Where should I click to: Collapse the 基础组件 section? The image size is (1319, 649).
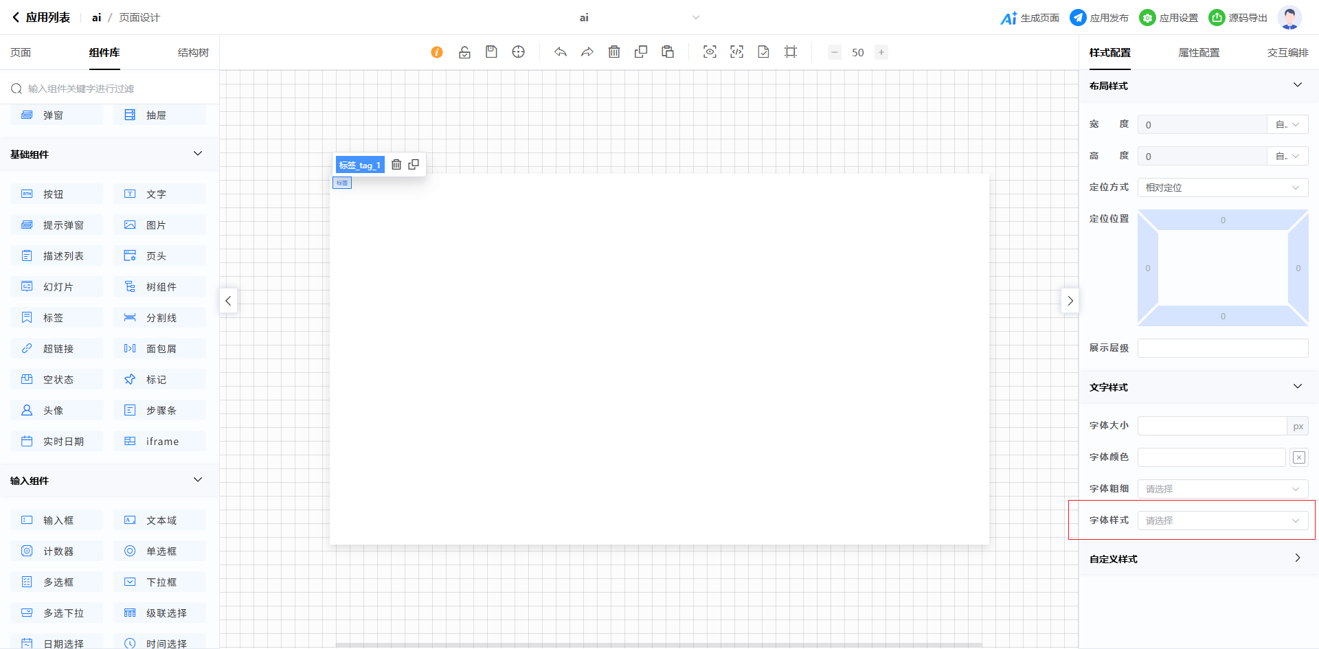pos(198,154)
